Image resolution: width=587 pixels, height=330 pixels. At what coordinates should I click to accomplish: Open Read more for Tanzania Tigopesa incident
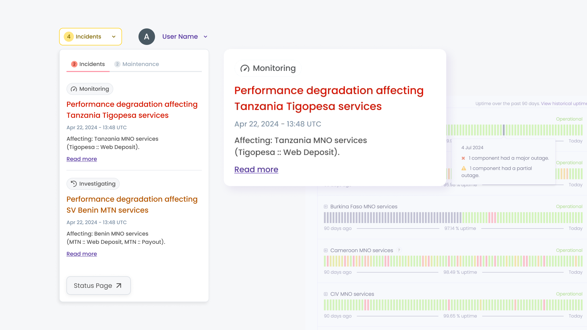[x=82, y=159]
